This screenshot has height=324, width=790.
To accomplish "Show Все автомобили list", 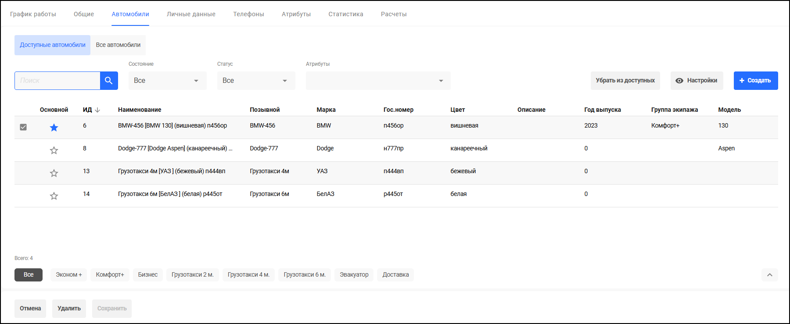I will [x=118, y=45].
